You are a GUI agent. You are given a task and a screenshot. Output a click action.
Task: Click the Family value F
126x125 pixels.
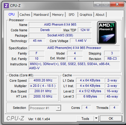click(37, 53)
